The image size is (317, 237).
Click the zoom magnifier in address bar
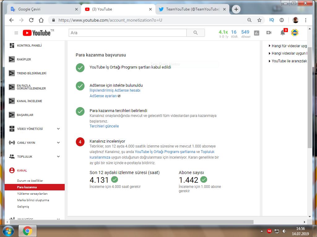click(250, 20)
